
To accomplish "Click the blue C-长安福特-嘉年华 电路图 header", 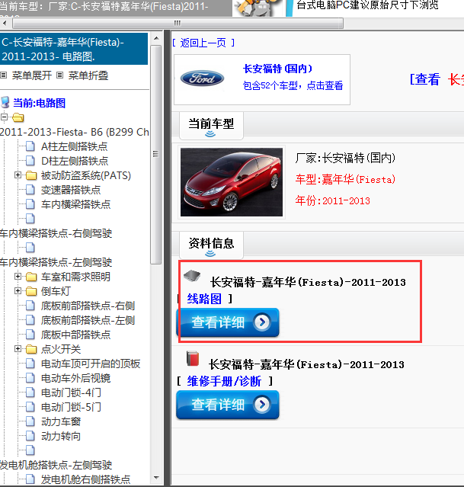I will tap(74, 49).
